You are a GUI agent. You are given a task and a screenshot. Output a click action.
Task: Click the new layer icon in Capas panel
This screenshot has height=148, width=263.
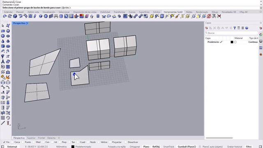[x=207, y=28]
